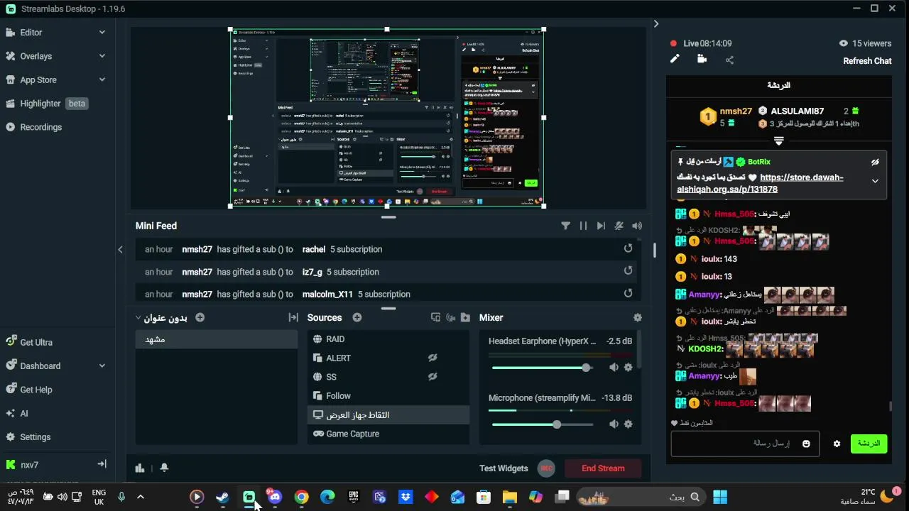Expand the chat leaderboard arrow
Image resolution: width=909 pixels, height=511 pixels.
pos(778,141)
